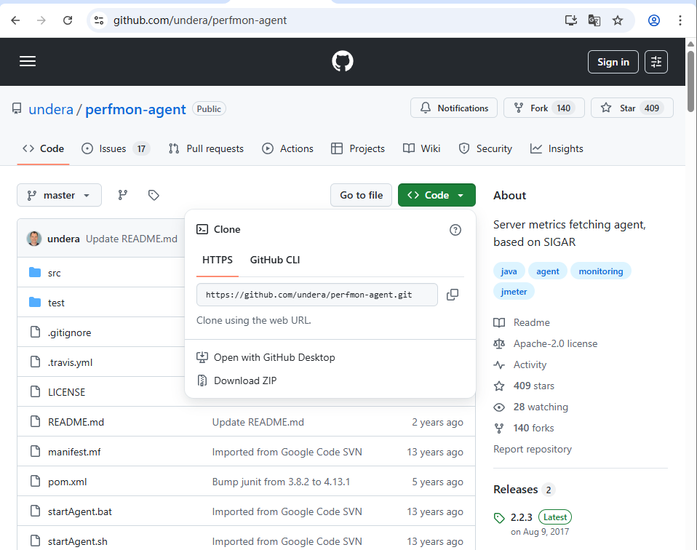The width and height of the screenshot is (697, 550).
Task: Open manifest.mf file
Action: point(74,453)
